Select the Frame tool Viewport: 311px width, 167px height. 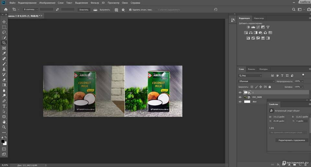click(4, 48)
